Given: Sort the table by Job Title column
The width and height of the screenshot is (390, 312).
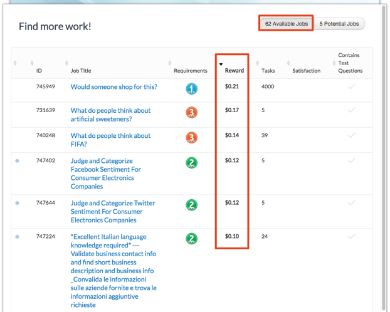Looking at the screenshot, I should [x=81, y=71].
